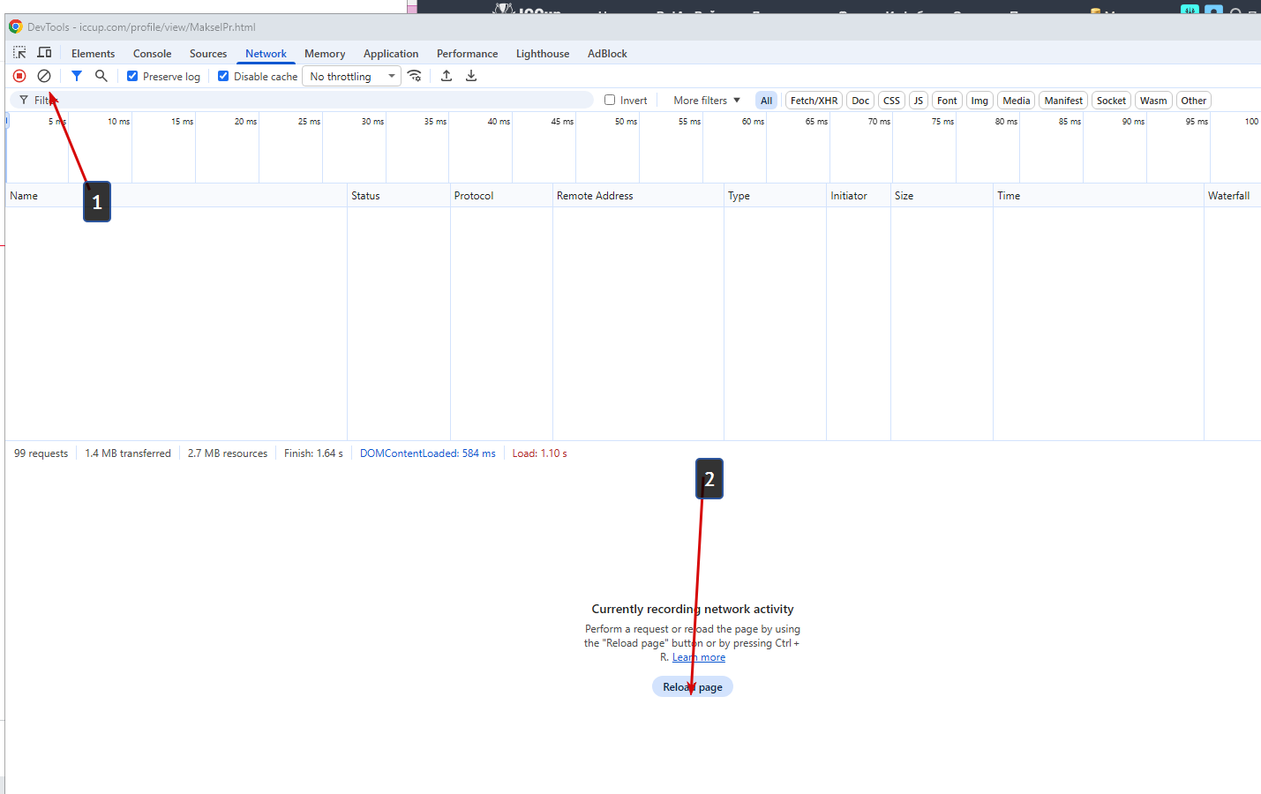Follow the Learn more link

click(699, 657)
